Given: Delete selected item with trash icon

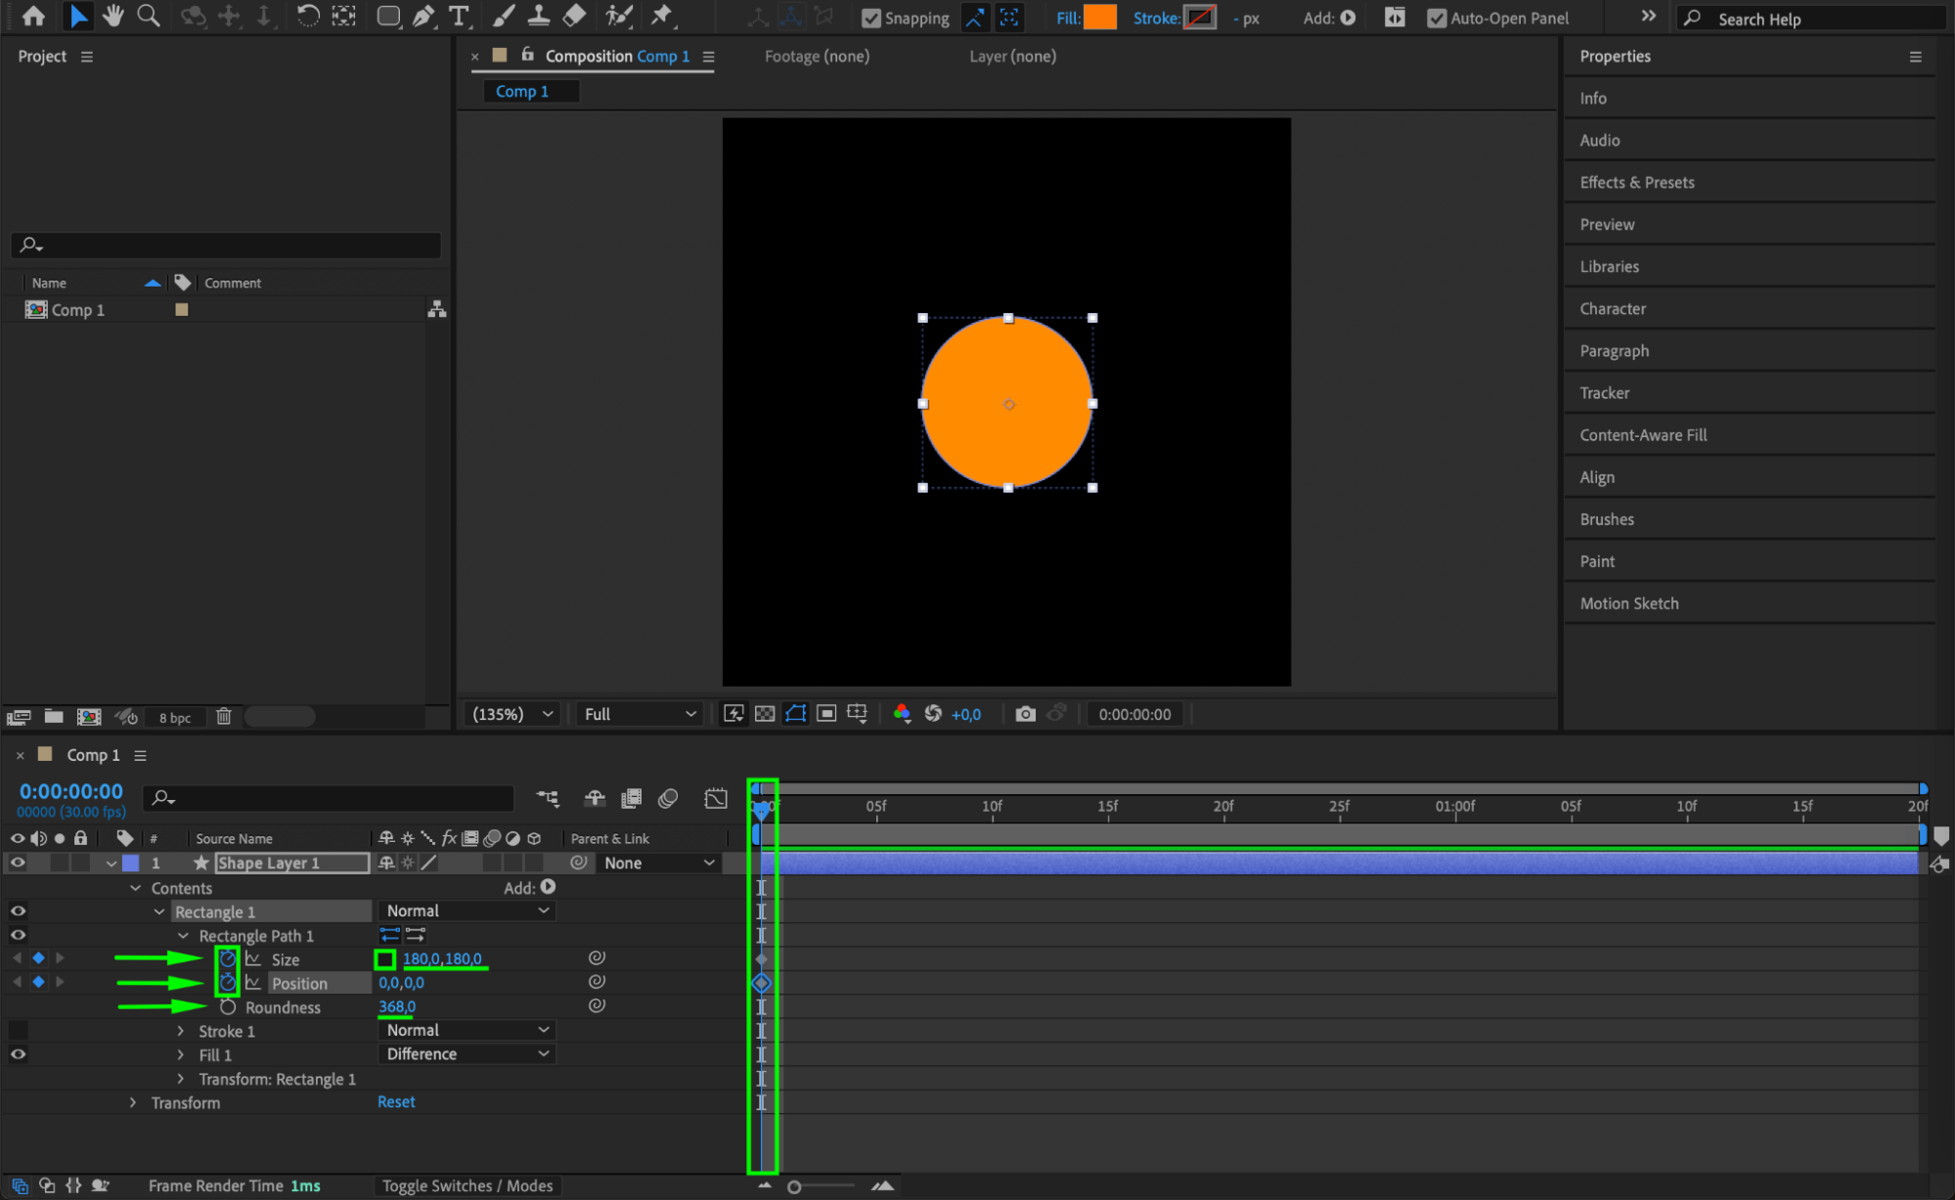Looking at the screenshot, I should [223, 717].
